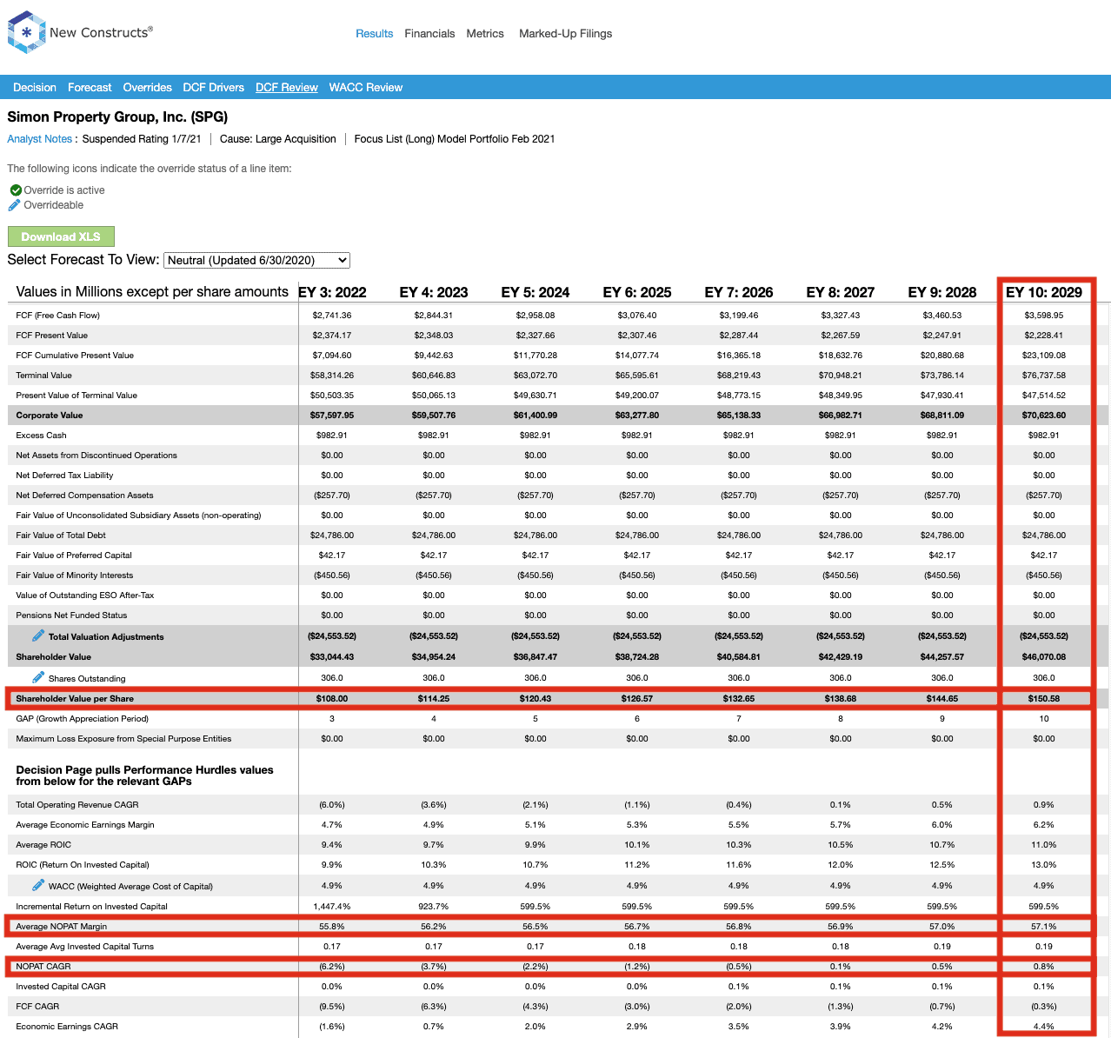Select the Decision menu item
This screenshot has width=1111, height=1038.
click(x=35, y=88)
